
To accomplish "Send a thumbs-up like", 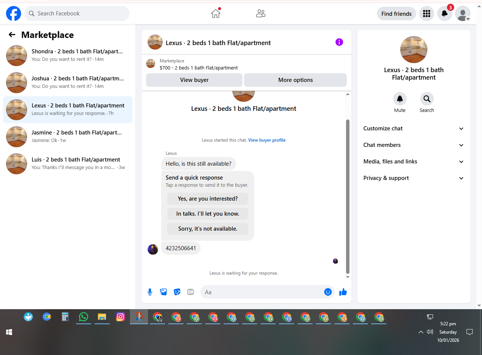I will click(343, 292).
